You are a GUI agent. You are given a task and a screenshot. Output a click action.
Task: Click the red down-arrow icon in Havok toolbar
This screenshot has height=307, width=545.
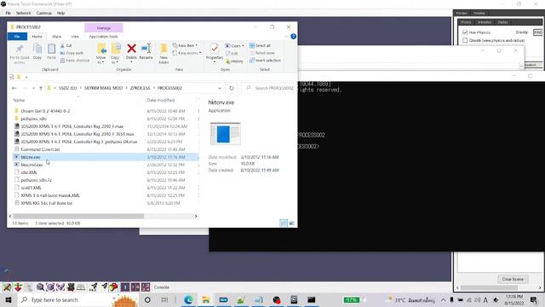[18, 287]
